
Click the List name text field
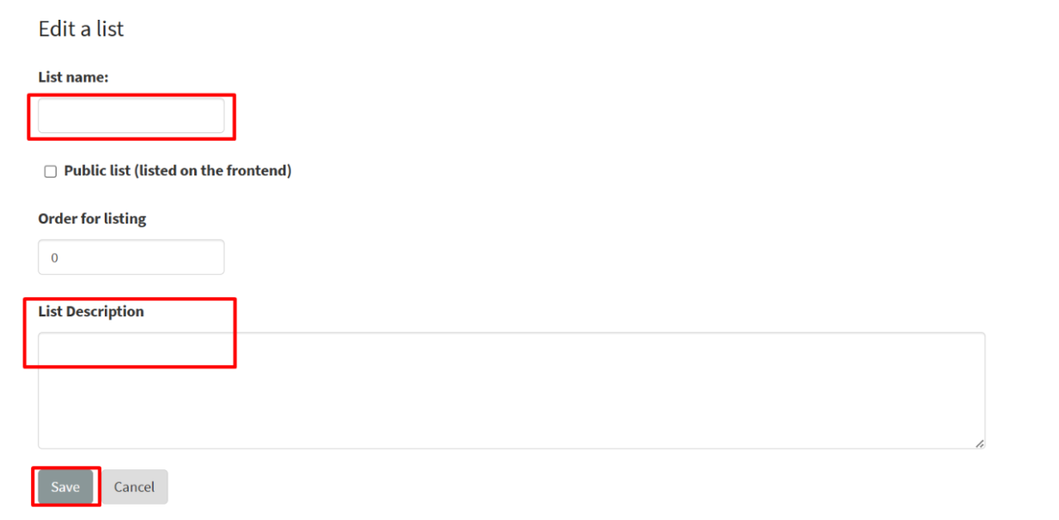point(131,116)
